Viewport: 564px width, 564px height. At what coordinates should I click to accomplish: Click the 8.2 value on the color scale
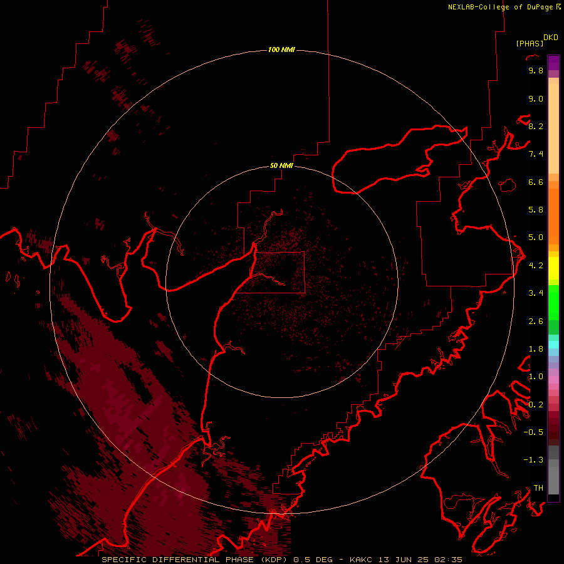[536, 126]
